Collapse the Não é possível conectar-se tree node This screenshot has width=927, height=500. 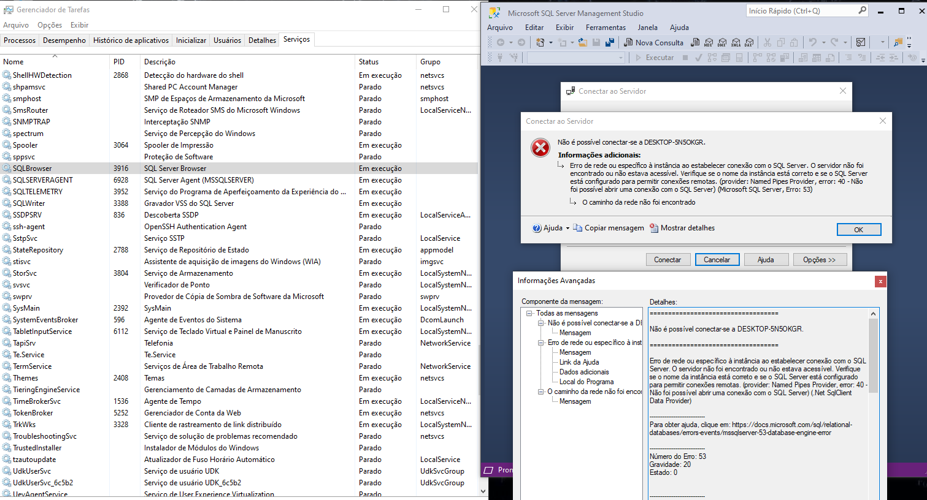(x=541, y=323)
